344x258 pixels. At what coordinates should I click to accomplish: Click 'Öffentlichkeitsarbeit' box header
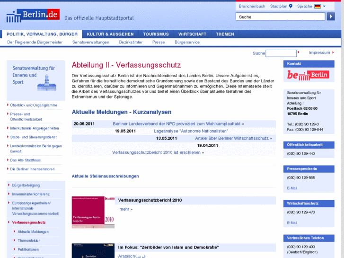pyautogui.click(x=309, y=145)
